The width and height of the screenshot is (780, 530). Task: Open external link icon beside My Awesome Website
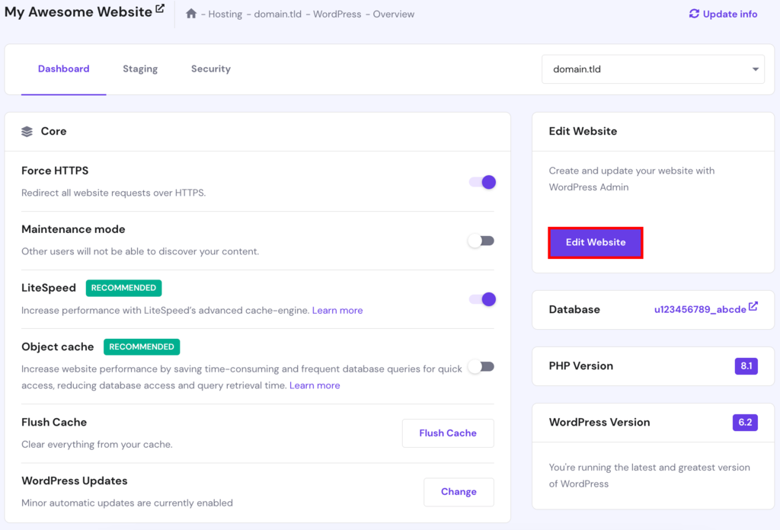(x=158, y=8)
